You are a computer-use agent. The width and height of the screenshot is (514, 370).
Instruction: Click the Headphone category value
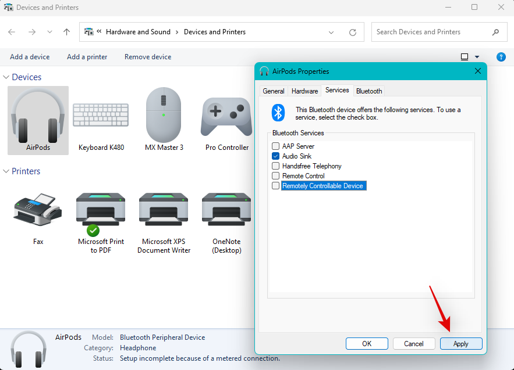tap(138, 348)
